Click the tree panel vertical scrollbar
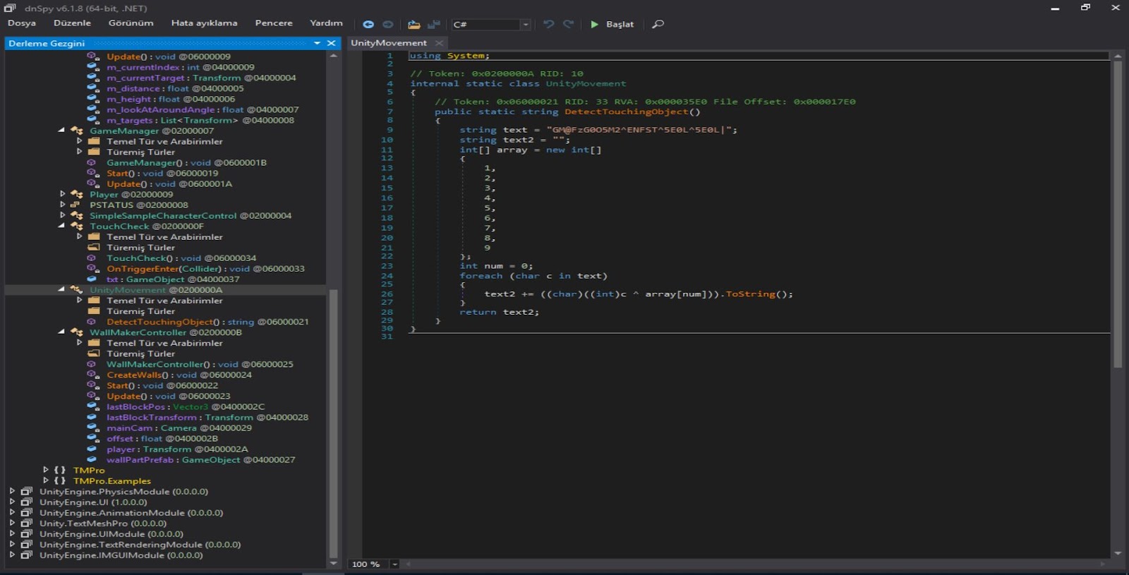 point(333,423)
